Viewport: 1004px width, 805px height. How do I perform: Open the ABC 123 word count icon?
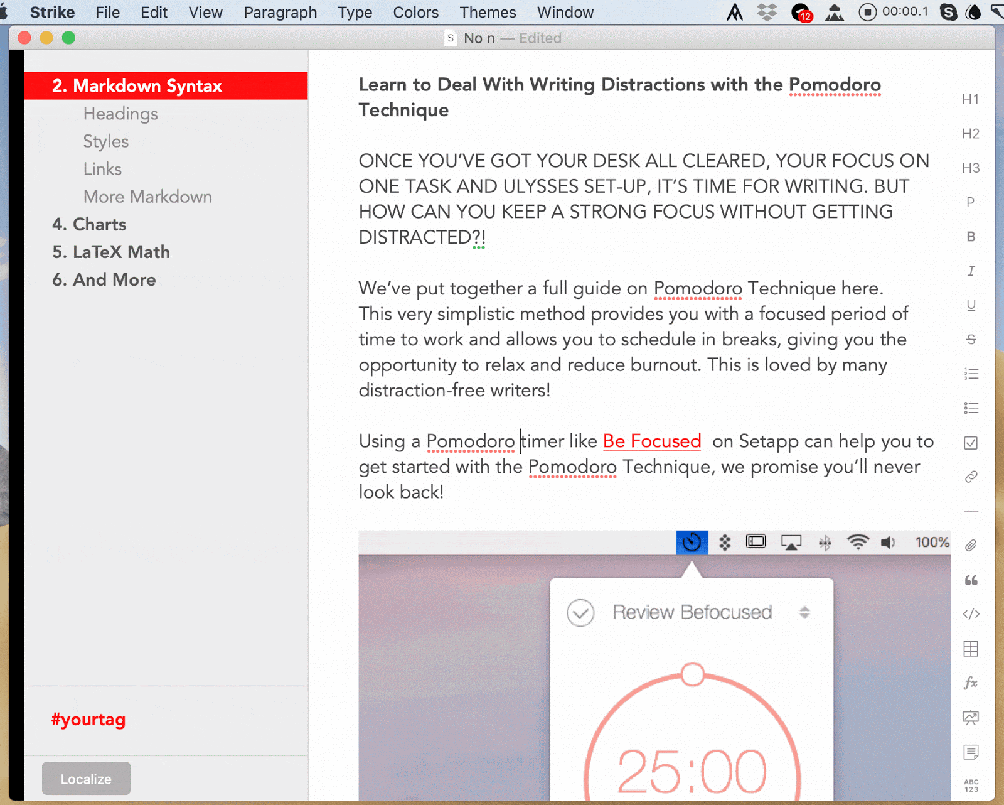970,786
